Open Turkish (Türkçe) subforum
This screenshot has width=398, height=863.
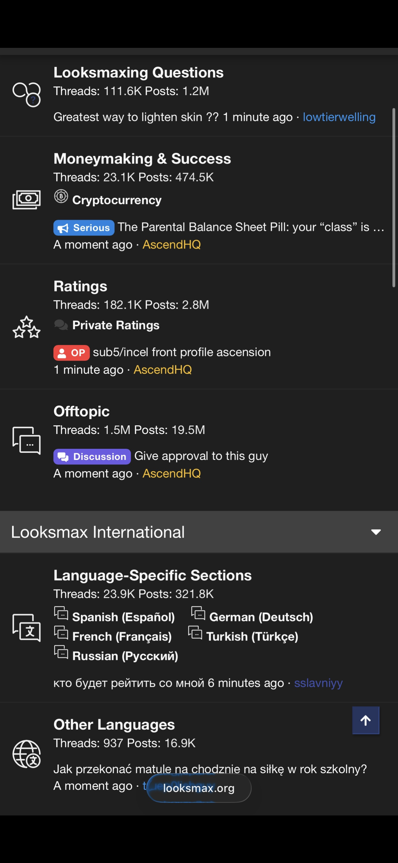pyautogui.click(x=252, y=636)
